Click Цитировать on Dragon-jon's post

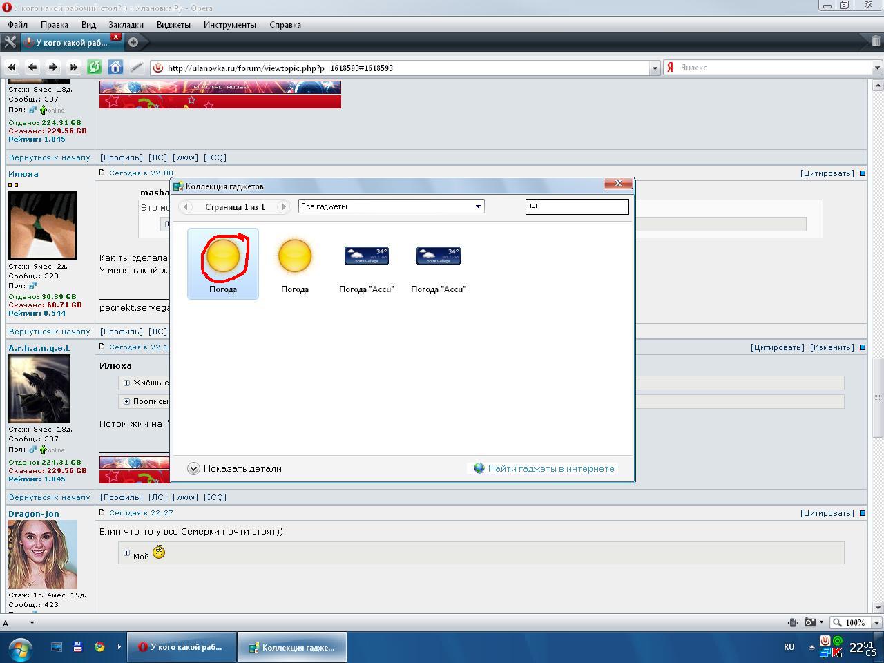click(827, 513)
